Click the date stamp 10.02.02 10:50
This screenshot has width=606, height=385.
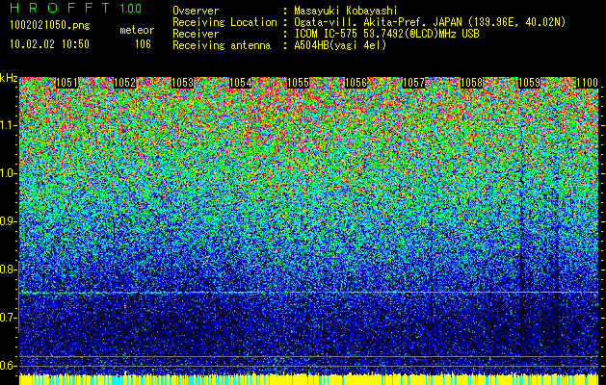49,44
